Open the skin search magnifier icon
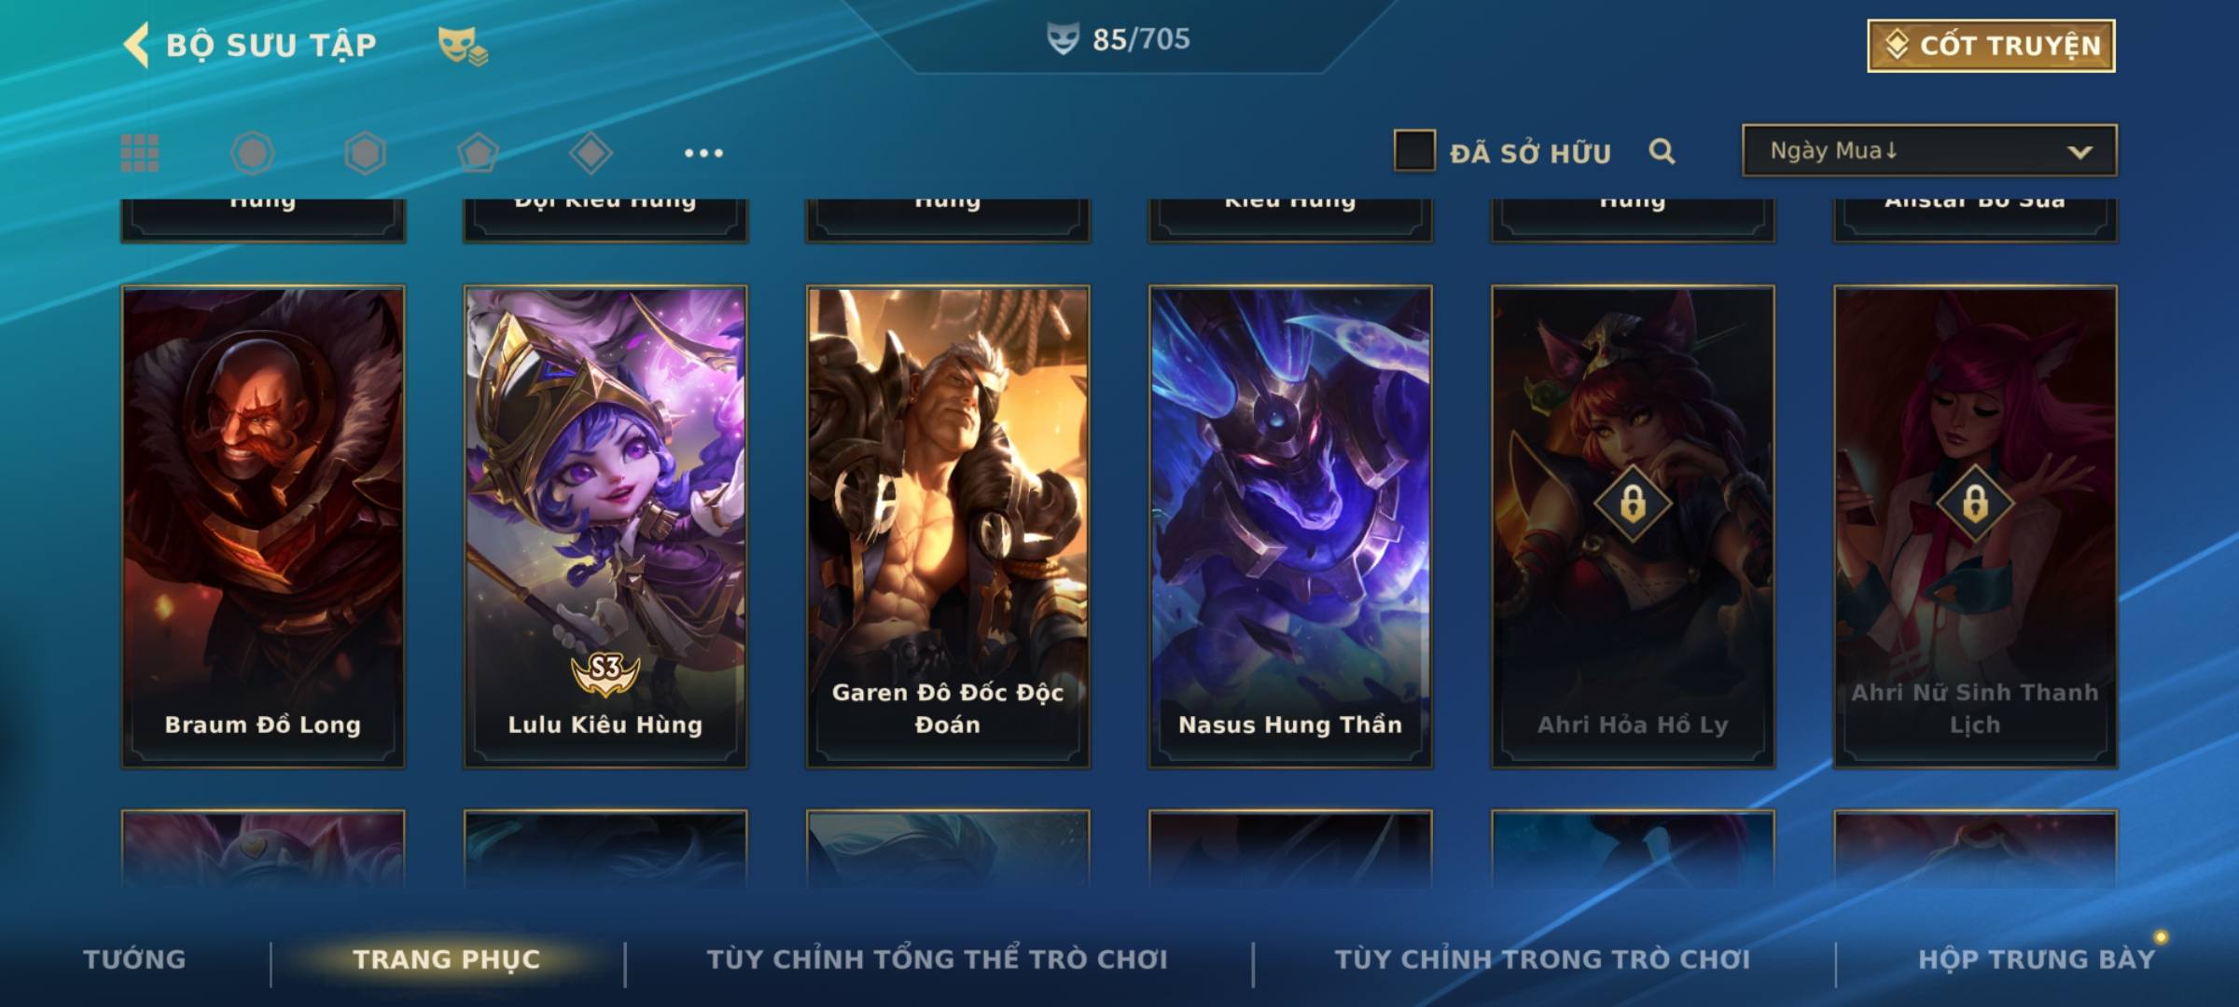The width and height of the screenshot is (2239, 1007). tap(1662, 151)
